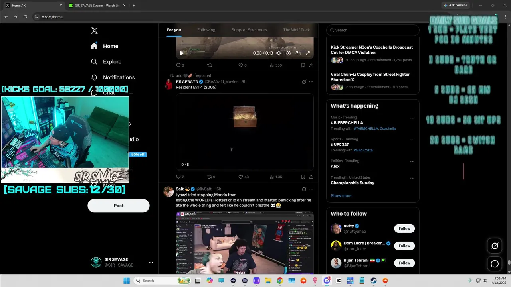This screenshot has height=287, width=511.
Task: Like the Resident Evil 4 post
Action: coord(244,177)
